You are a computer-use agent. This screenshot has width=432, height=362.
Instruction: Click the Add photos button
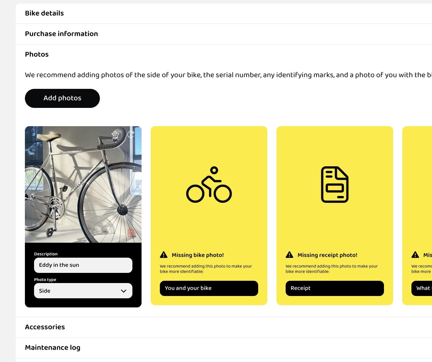62,98
